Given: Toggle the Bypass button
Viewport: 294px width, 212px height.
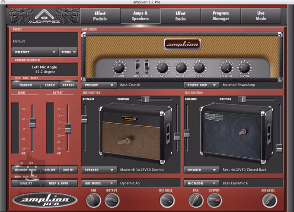Looking at the screenshot, I should 68,85.
